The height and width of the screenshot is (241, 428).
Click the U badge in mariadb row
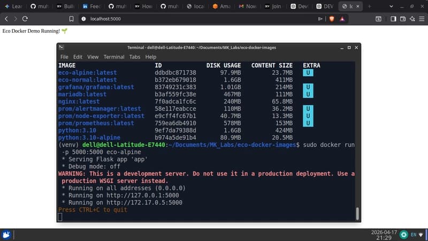pos(308,94)
